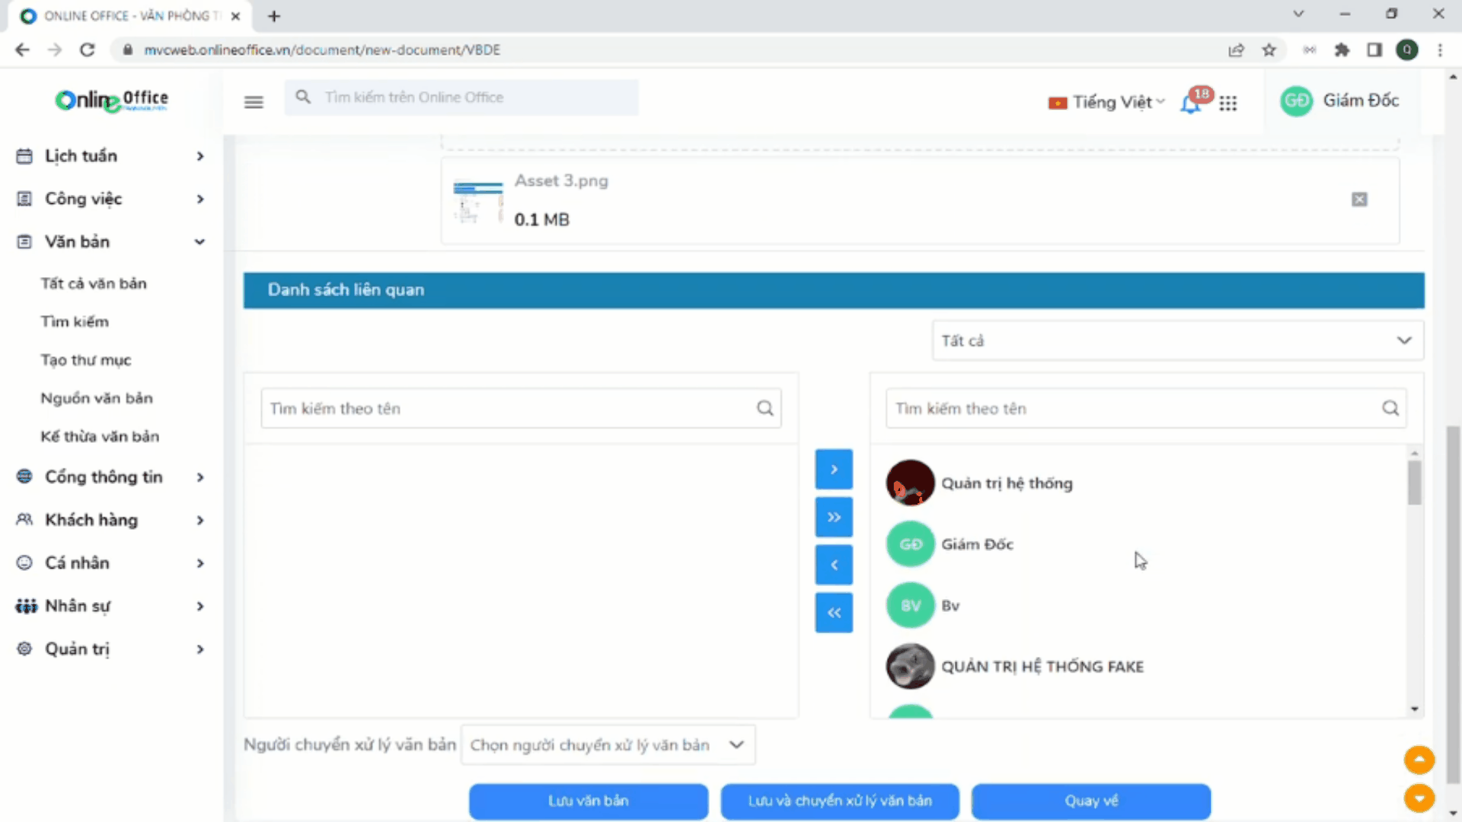The height and width of the screenshot is (822, 1462).
Task: Click the Quay về button
Action: coord(1090,801)
